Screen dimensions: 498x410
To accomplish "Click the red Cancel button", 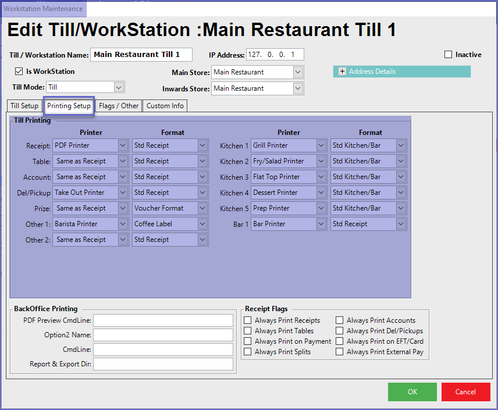I will point(465,392).
